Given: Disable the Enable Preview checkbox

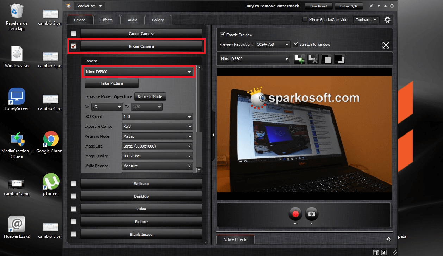Looking at the screenshot, I should [x=223, y=35].
